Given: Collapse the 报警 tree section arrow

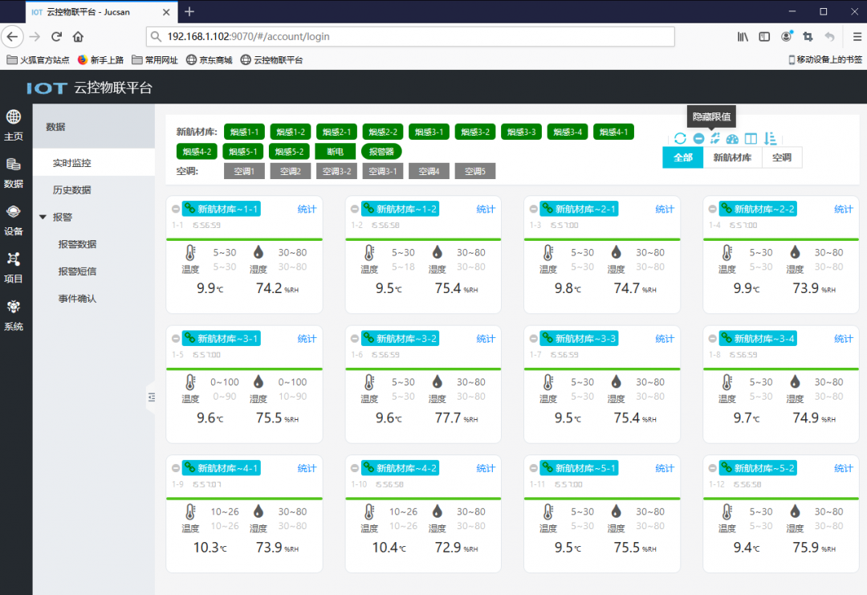Looking at the screenshot, I should point(43,217).
